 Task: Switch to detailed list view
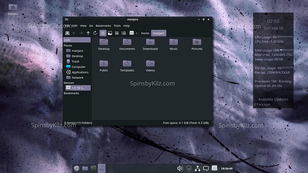coord(124,33)
